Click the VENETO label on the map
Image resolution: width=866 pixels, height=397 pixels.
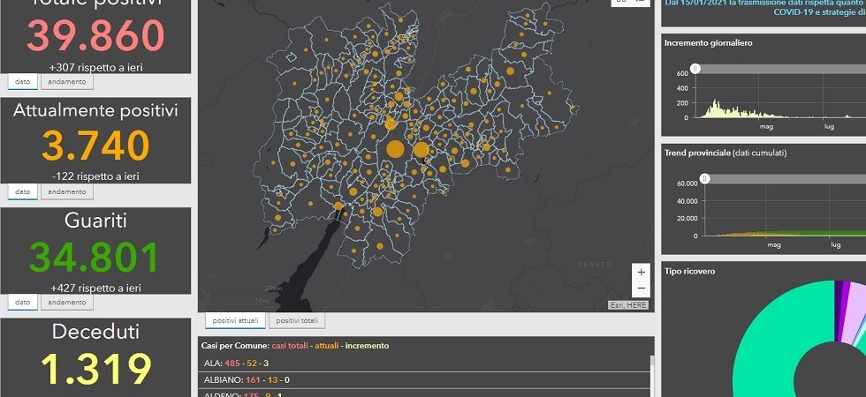click(595, 265)
